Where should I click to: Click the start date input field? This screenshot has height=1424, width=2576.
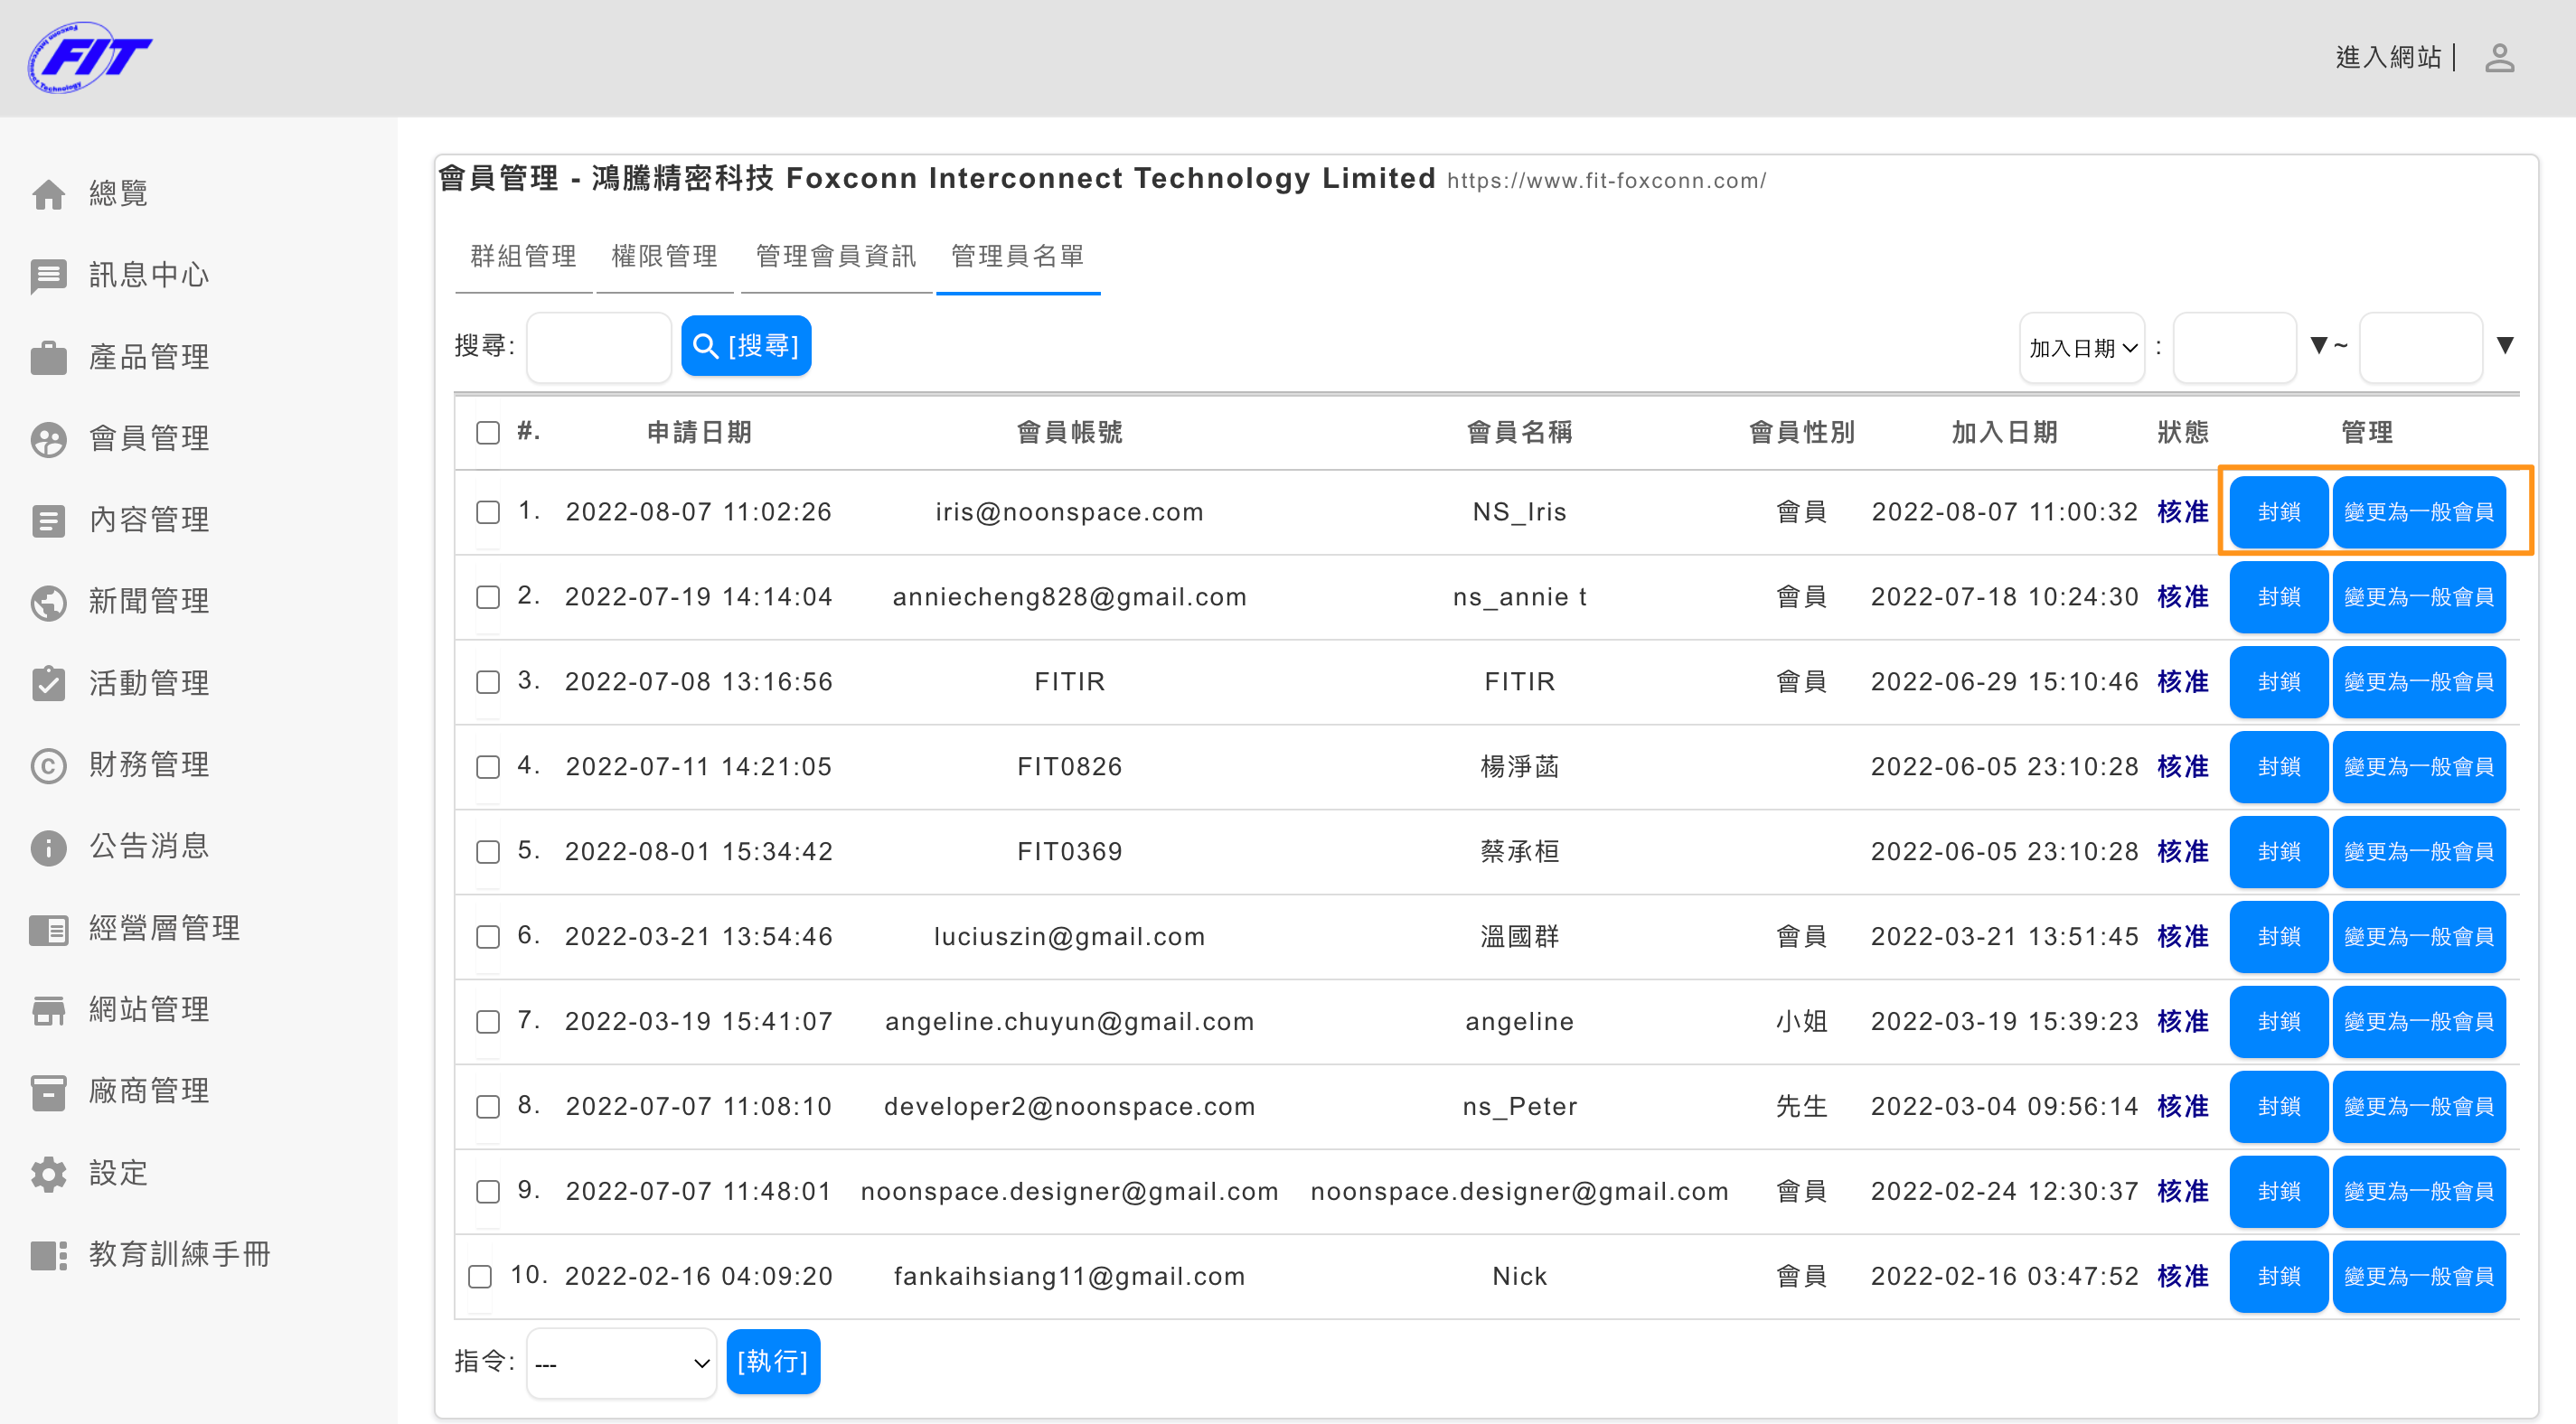coord(2235,347)
